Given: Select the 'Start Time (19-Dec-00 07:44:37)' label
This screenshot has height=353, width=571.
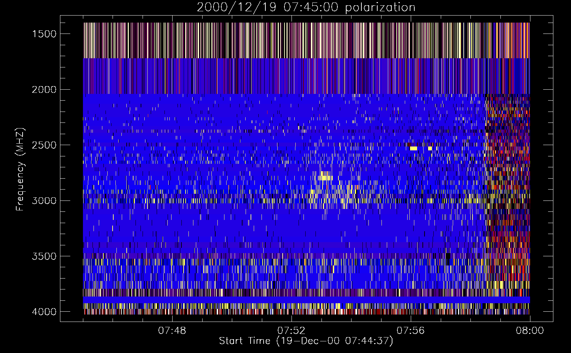Looking at the screenshot, I should (x=306, y=341).
